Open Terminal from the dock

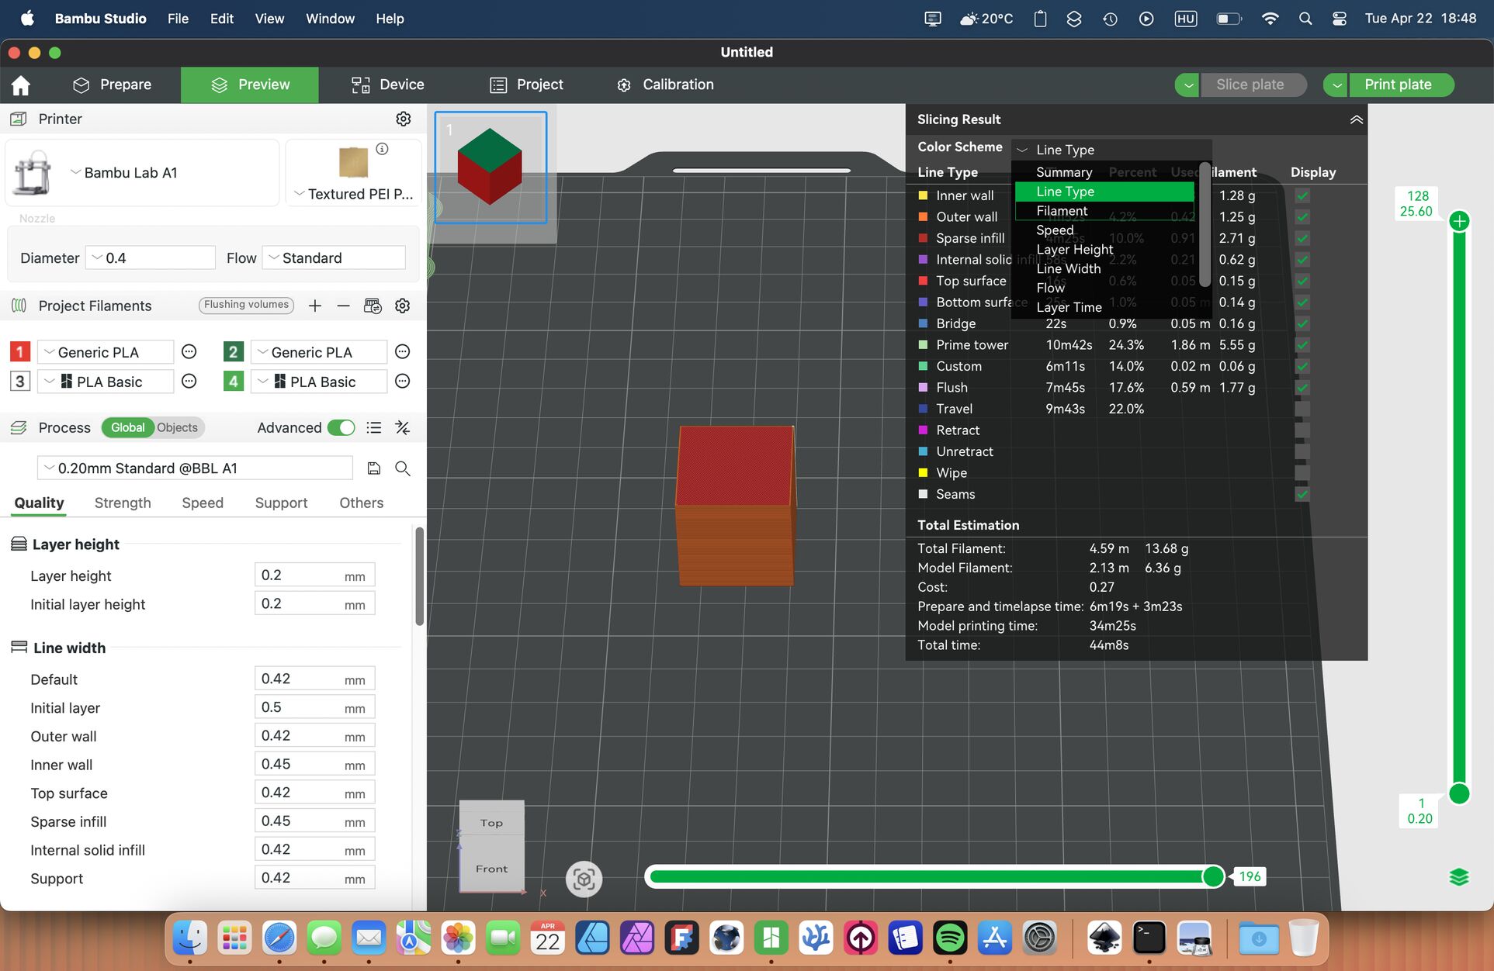point(1149,938)
